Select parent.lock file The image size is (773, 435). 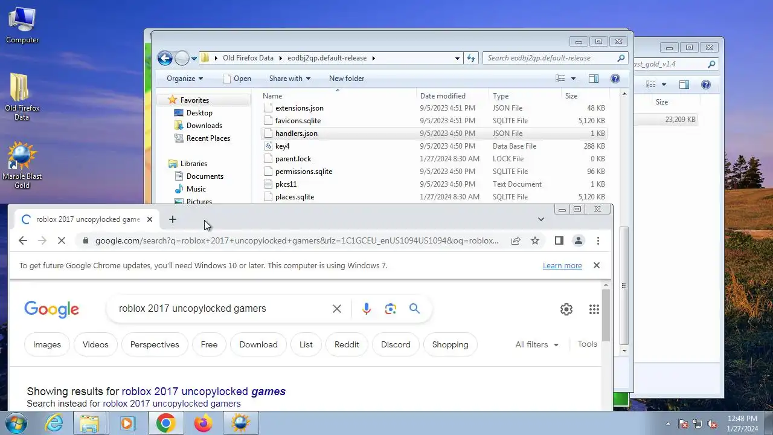pyautogui.click(x=434, y=159)
